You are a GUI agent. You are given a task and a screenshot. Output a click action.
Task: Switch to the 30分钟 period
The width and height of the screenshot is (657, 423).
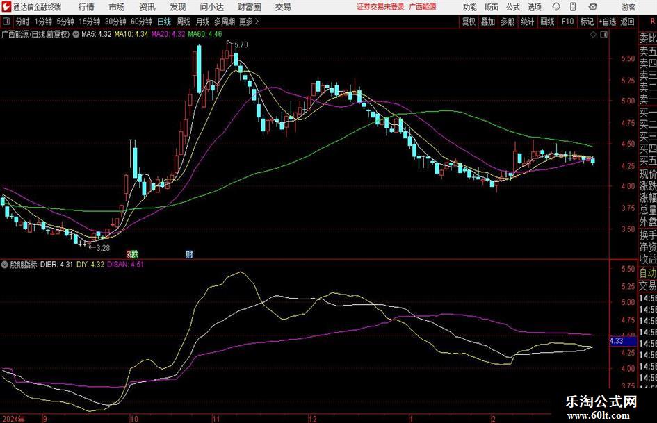(x=115, y=22)
